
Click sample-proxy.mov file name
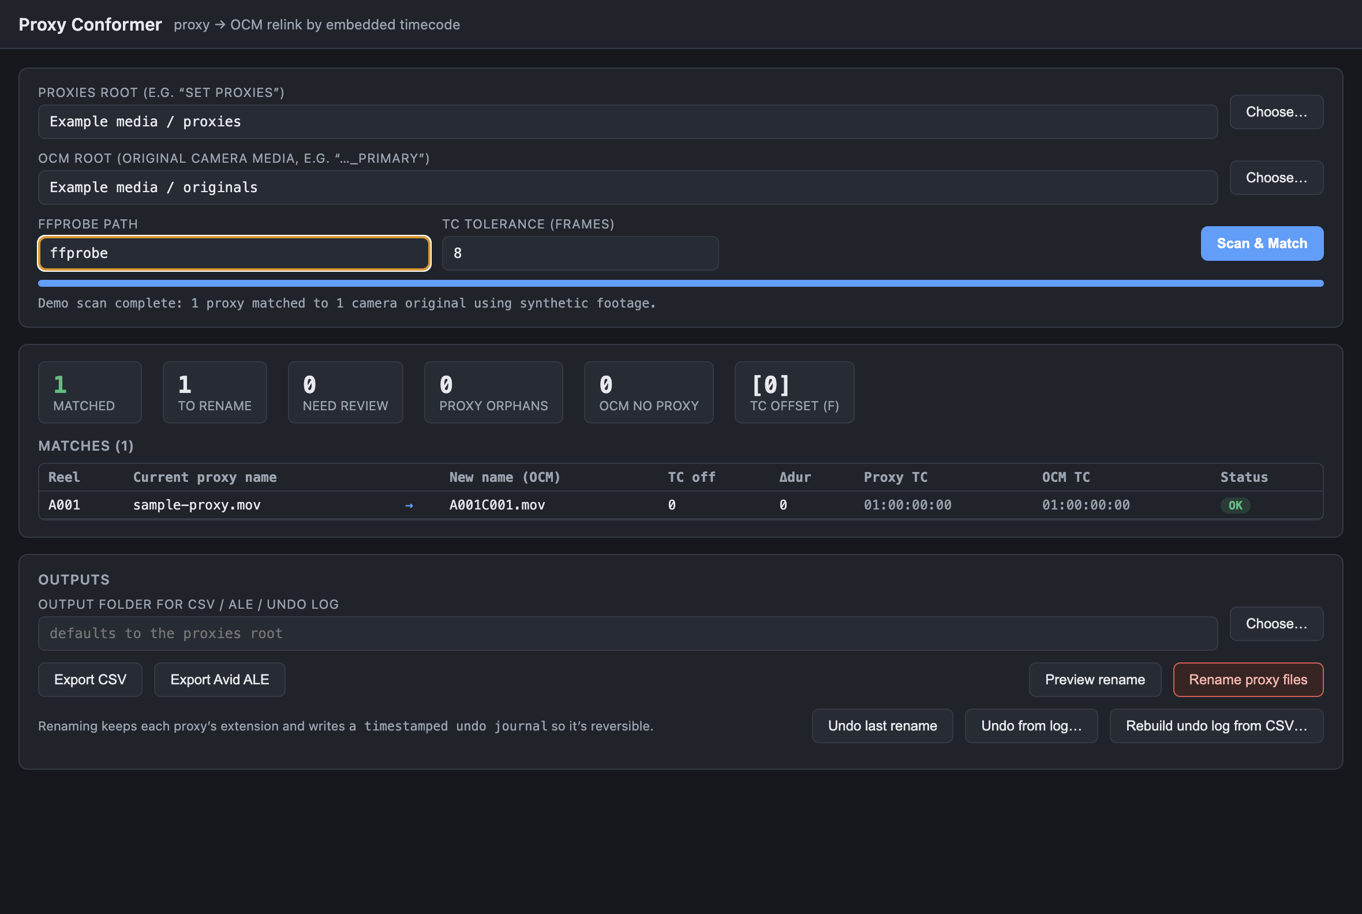click(x=197, y=505)
